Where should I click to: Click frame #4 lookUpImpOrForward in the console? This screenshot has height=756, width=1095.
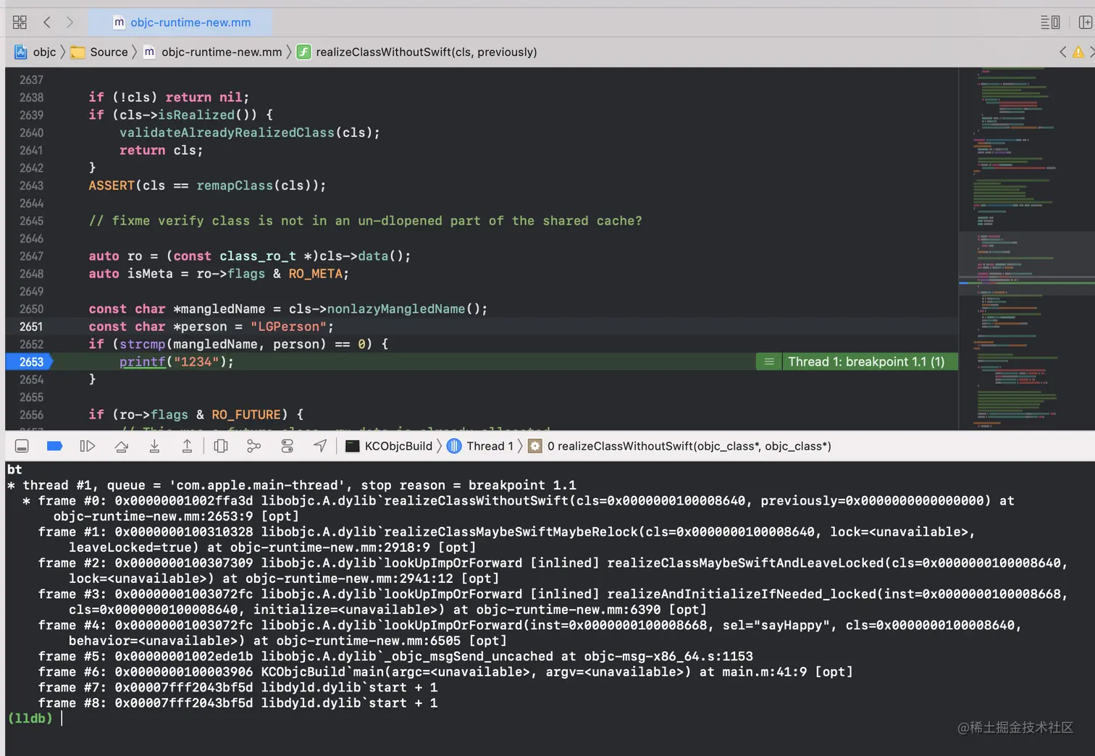click(x=530, y=633)
